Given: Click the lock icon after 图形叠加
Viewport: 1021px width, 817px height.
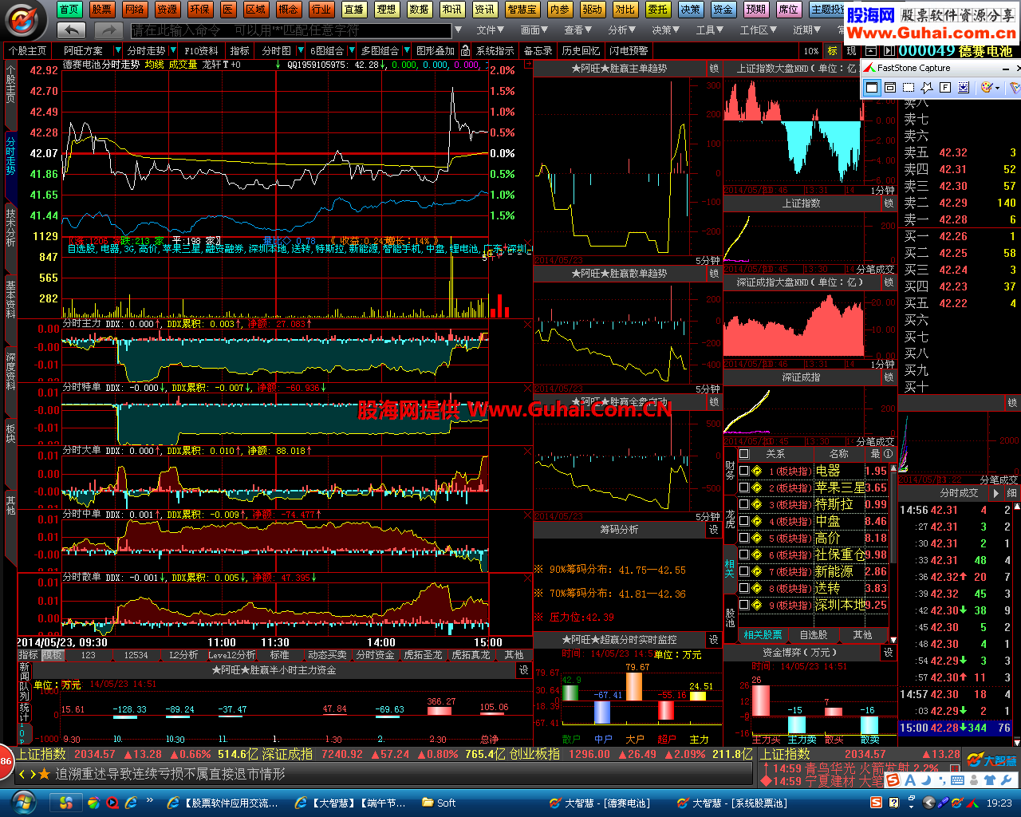Looking at the screenshot, I should [464, 50].
